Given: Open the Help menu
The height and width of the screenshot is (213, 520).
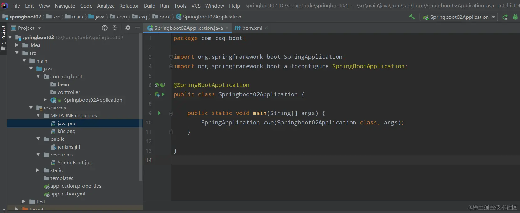Looking at the screenshot, I should [234, 6].
